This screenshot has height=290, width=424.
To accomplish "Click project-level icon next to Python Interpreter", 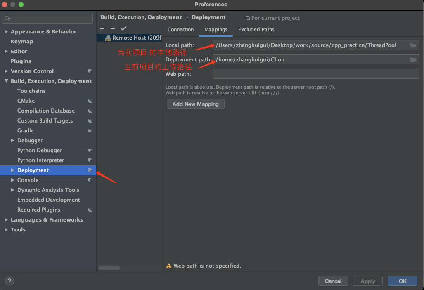I will tap(90, 160).
